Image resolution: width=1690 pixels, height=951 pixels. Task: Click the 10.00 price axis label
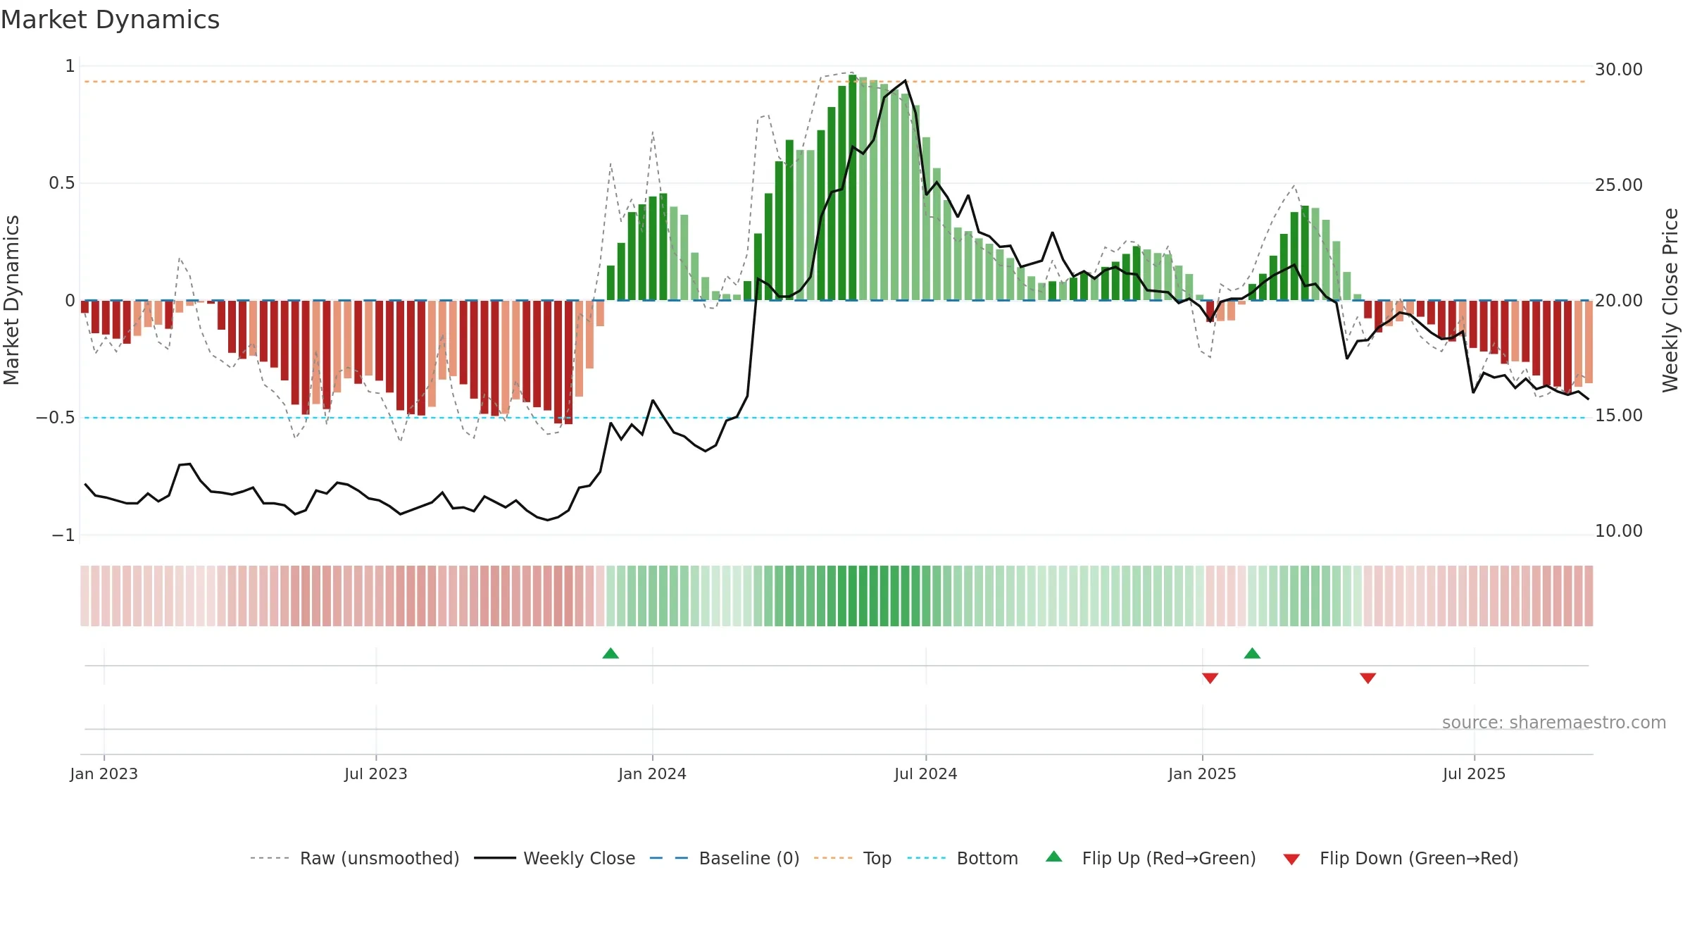click(x=1619, y=531)
